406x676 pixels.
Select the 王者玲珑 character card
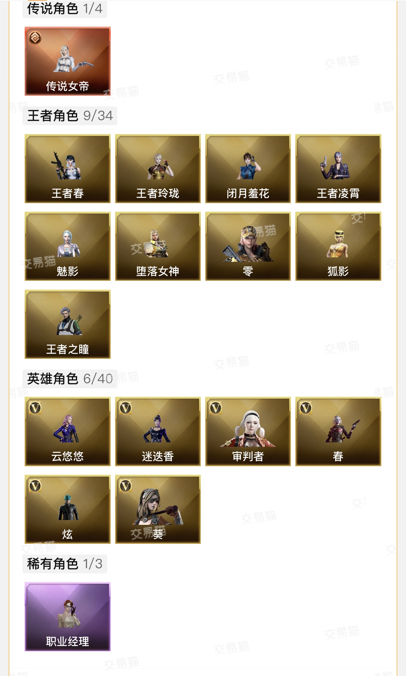click(x=158, y=169)
